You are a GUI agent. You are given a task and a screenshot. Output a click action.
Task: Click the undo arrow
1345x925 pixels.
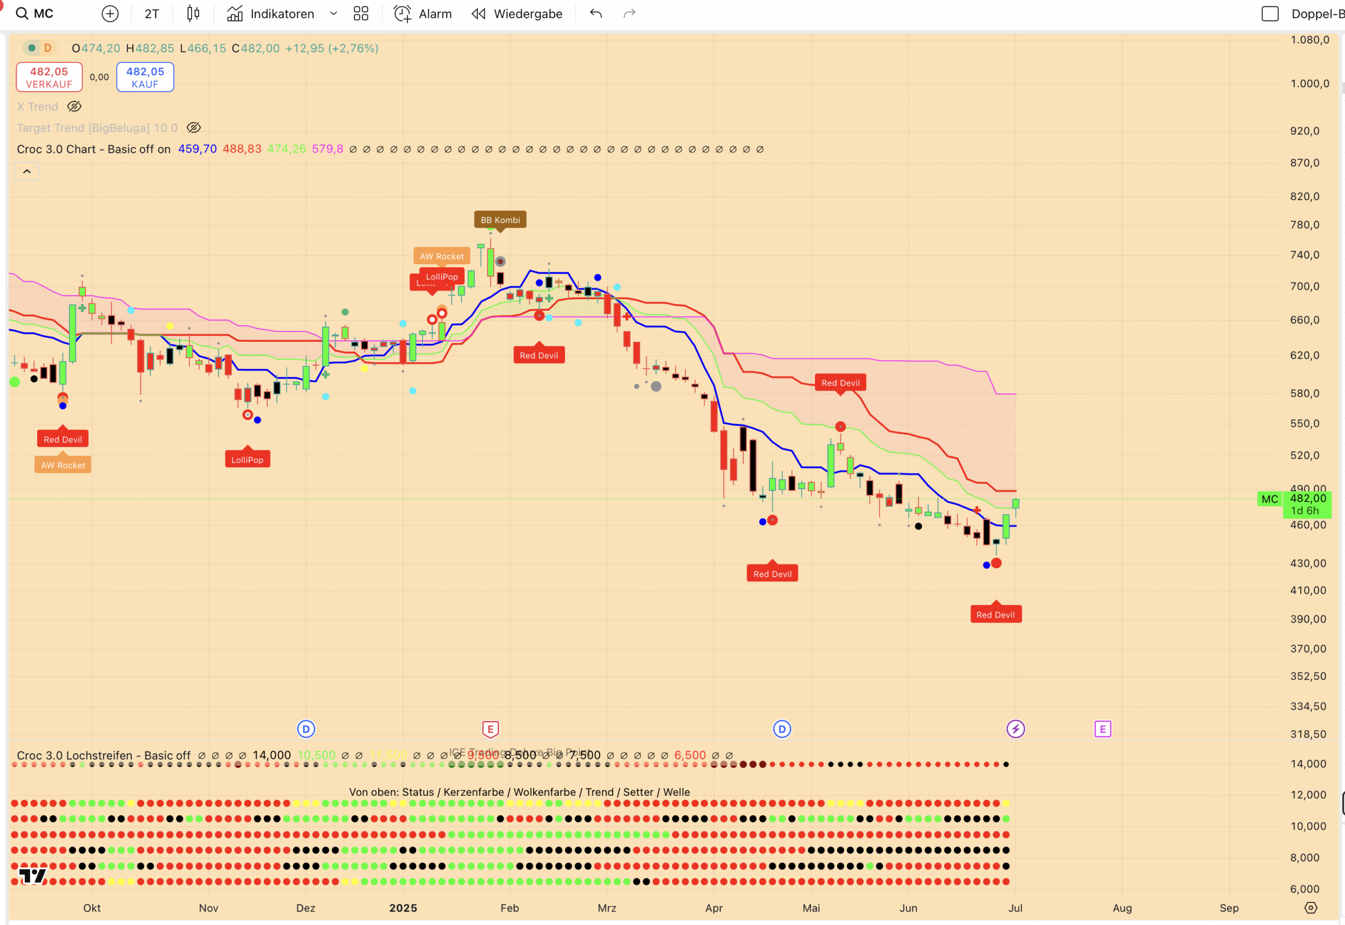(x=596, y=13)
